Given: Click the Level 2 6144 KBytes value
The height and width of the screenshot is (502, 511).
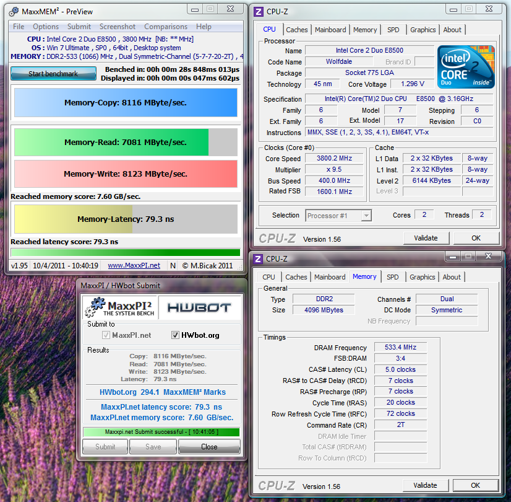Looking at the screenshot, I should point(432,180).
